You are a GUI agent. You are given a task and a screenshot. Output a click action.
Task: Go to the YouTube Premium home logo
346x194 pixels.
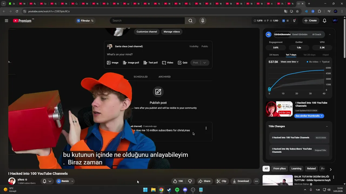[22, 21]
